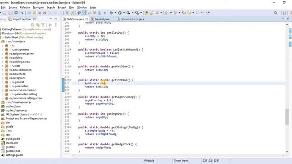Screen dimensions: 292x164
Task: Click the Run green play button
Action: click(120, 13)
